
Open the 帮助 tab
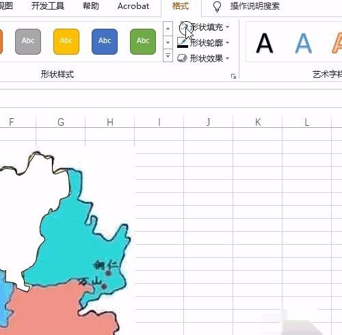91,6
